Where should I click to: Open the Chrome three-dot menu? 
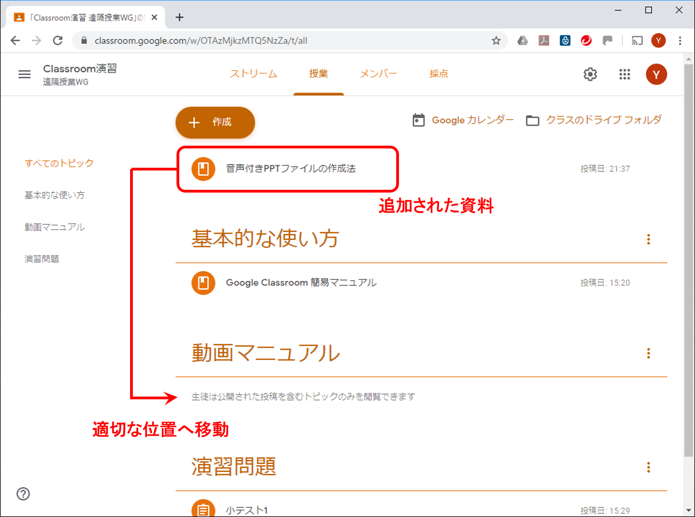[680, 40]
